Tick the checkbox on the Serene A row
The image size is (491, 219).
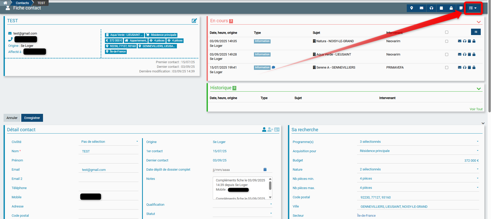pyautogui.click(x=447, y=68)
